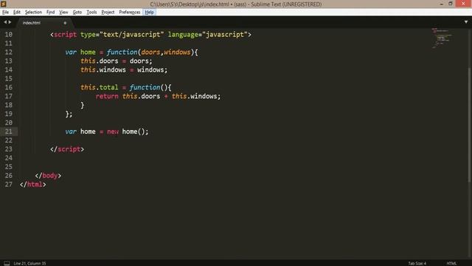Click language="javascript" attribute
The image size is (472, 266).
pyautogui.click(x=208, y=35)
